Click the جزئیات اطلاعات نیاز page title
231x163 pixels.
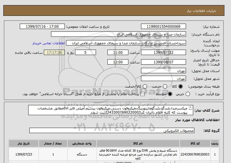201,11
